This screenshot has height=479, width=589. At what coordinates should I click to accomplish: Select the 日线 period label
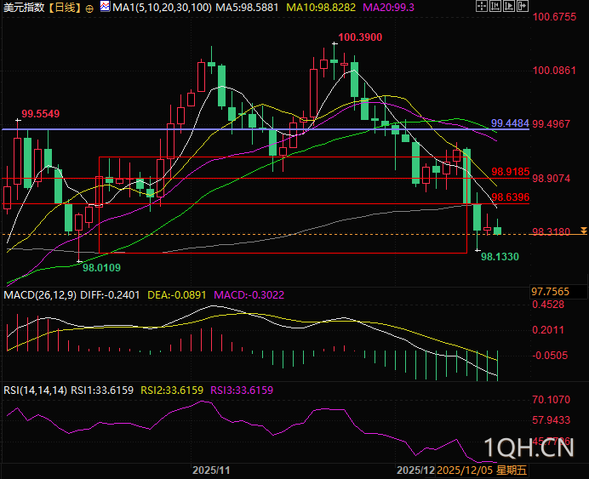pyautogui.click(x=65, y=7)
